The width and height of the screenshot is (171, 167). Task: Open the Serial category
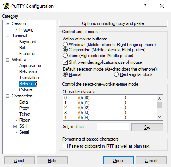click(x=24, y=132)
